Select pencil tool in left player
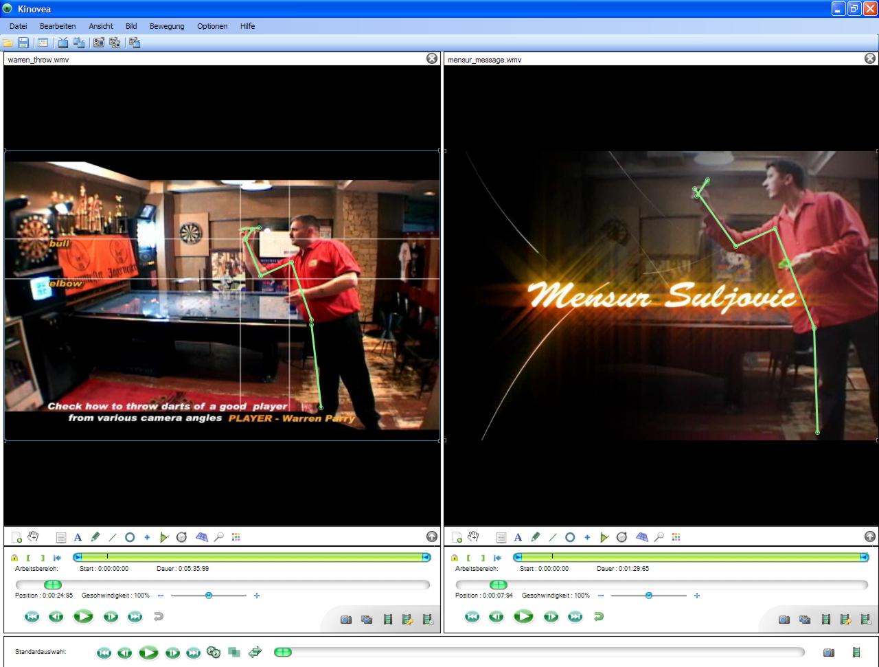 click(x=95, y=537)
